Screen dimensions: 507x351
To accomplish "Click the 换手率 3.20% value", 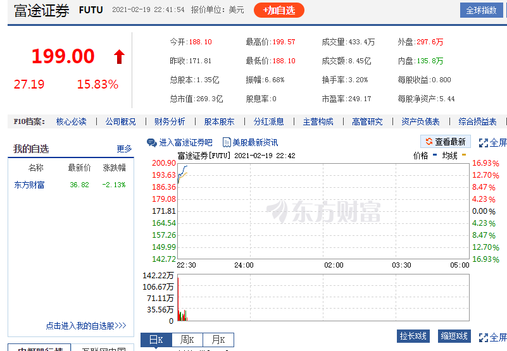I will coord(358,80).
